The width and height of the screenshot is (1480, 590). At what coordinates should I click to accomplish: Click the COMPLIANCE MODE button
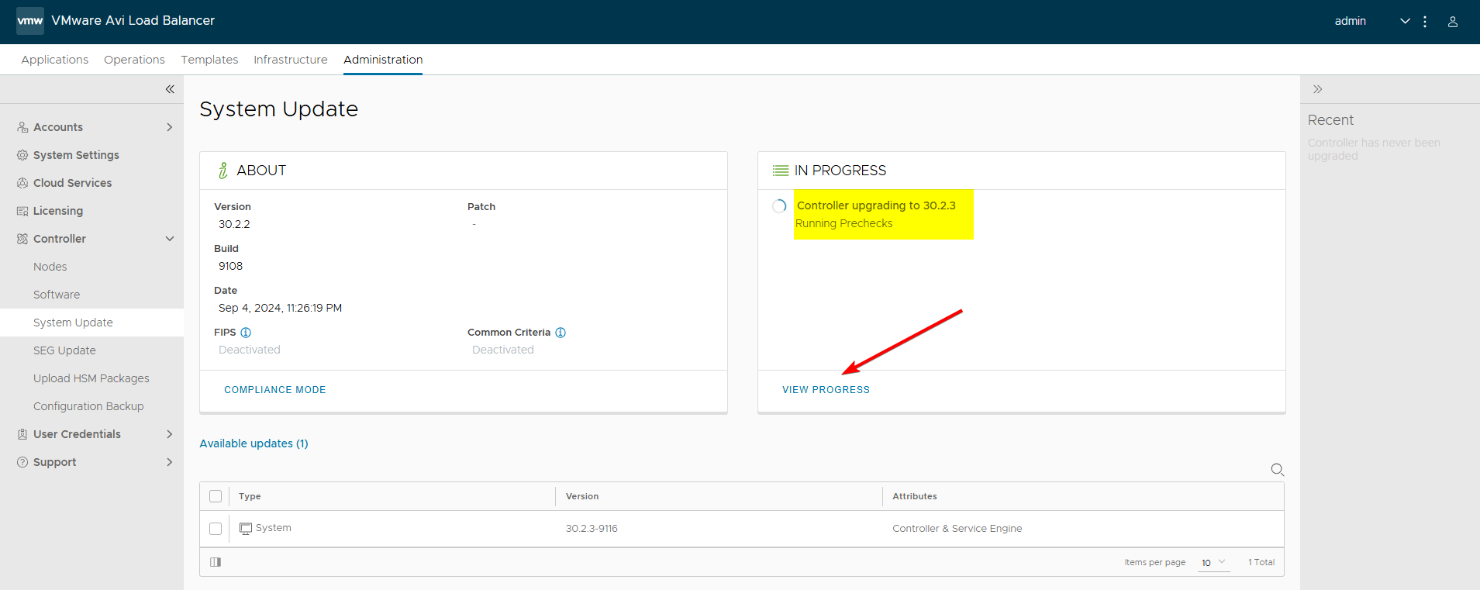tap(274, 390)
